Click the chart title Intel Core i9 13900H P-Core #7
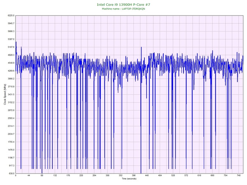This screenshot has width=247, height=185. [123, 4]
